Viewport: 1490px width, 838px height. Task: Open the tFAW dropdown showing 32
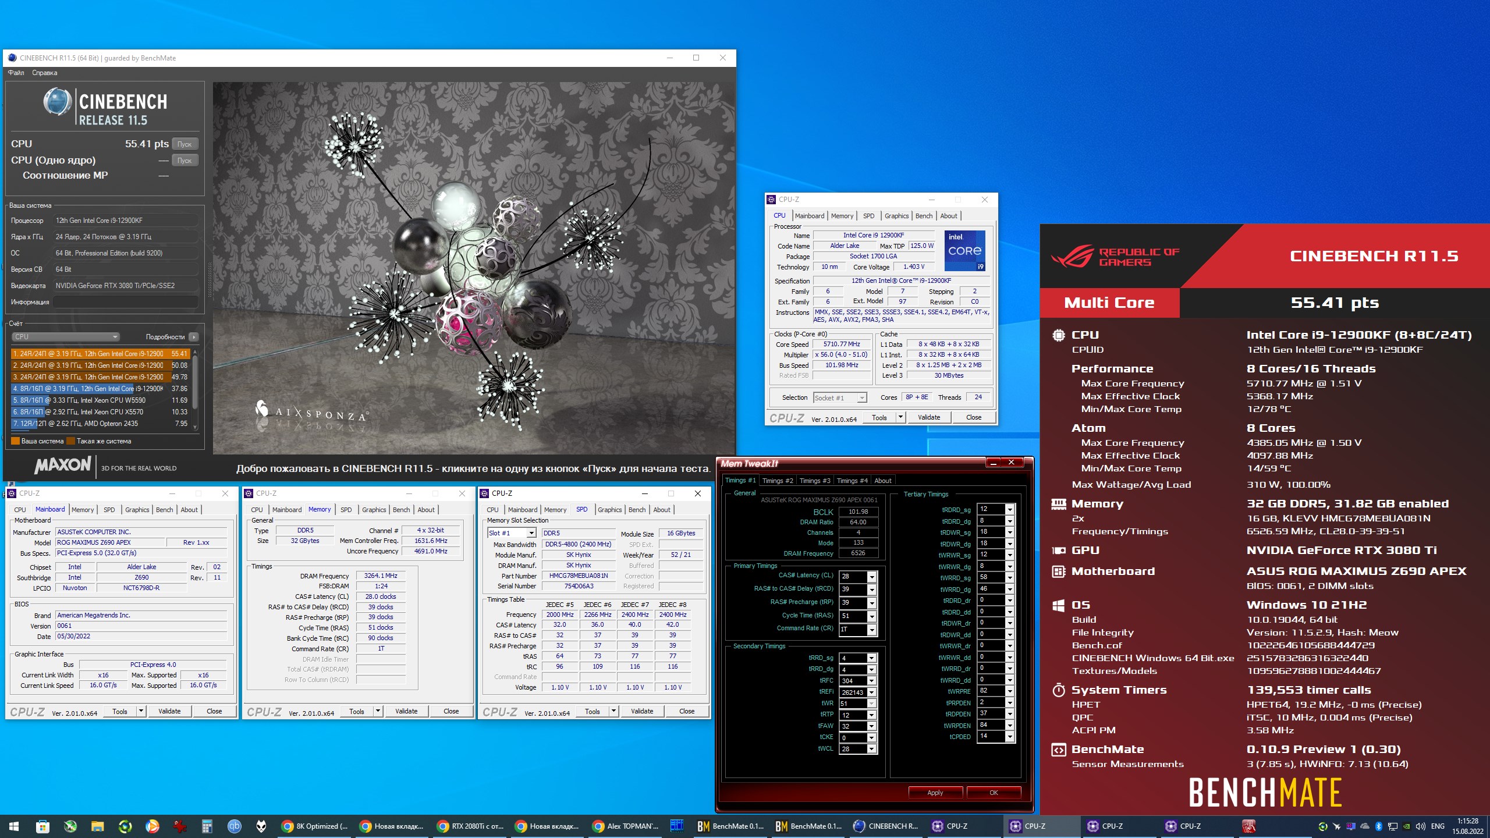pyautogui.click(x=872, y=726)
